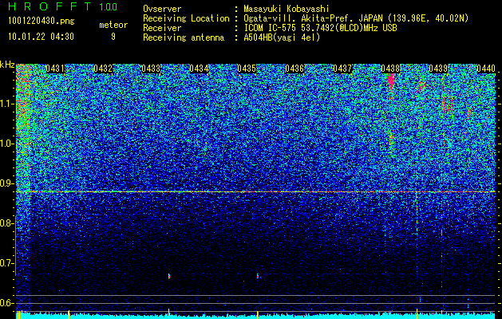Click the 0.7 kHz axis value
This screenshot has height=319, width=502.
tap(6, 263)
